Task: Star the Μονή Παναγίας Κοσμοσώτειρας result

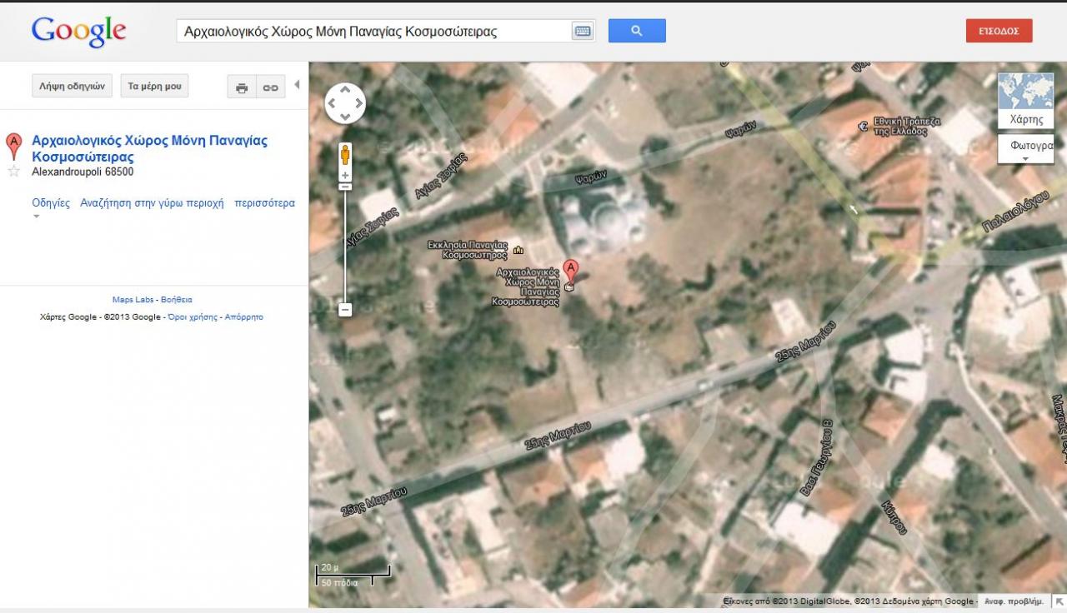Action: [13, 172]
